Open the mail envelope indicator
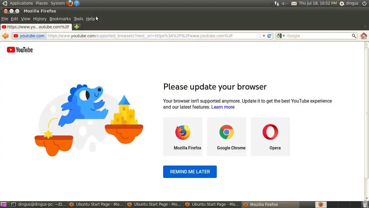 [294, 3]
